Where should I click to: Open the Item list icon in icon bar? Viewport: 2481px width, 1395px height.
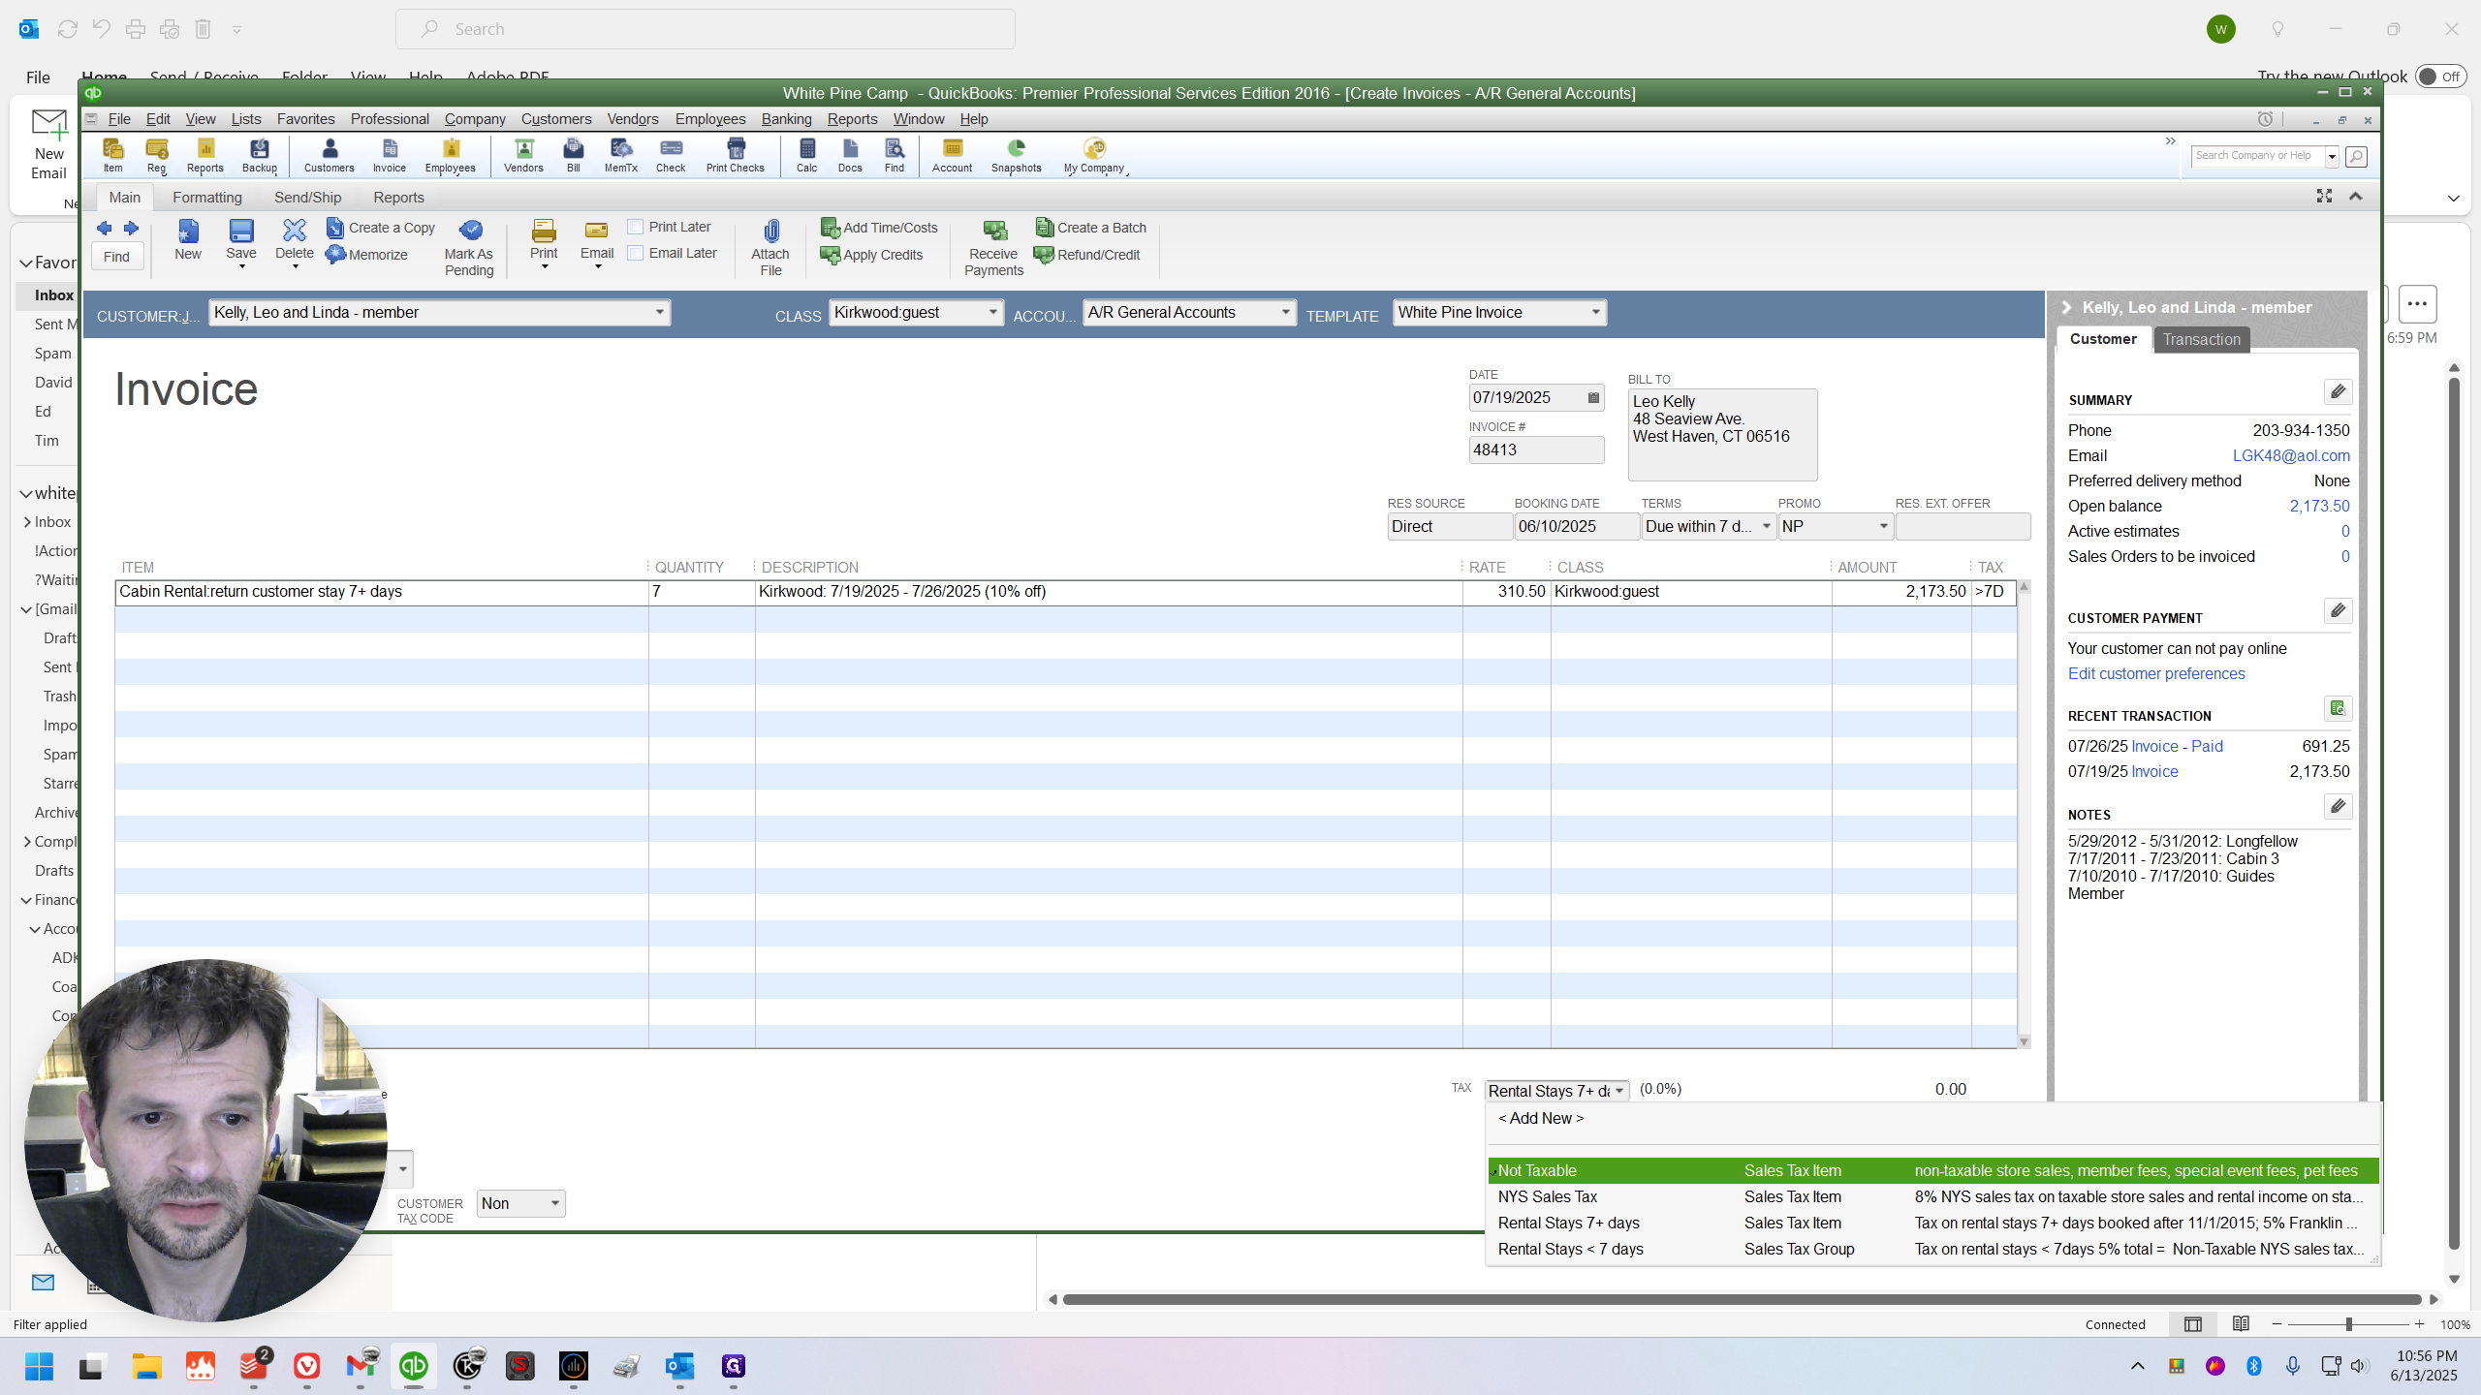pyautogui.click(x=112, y=155)
